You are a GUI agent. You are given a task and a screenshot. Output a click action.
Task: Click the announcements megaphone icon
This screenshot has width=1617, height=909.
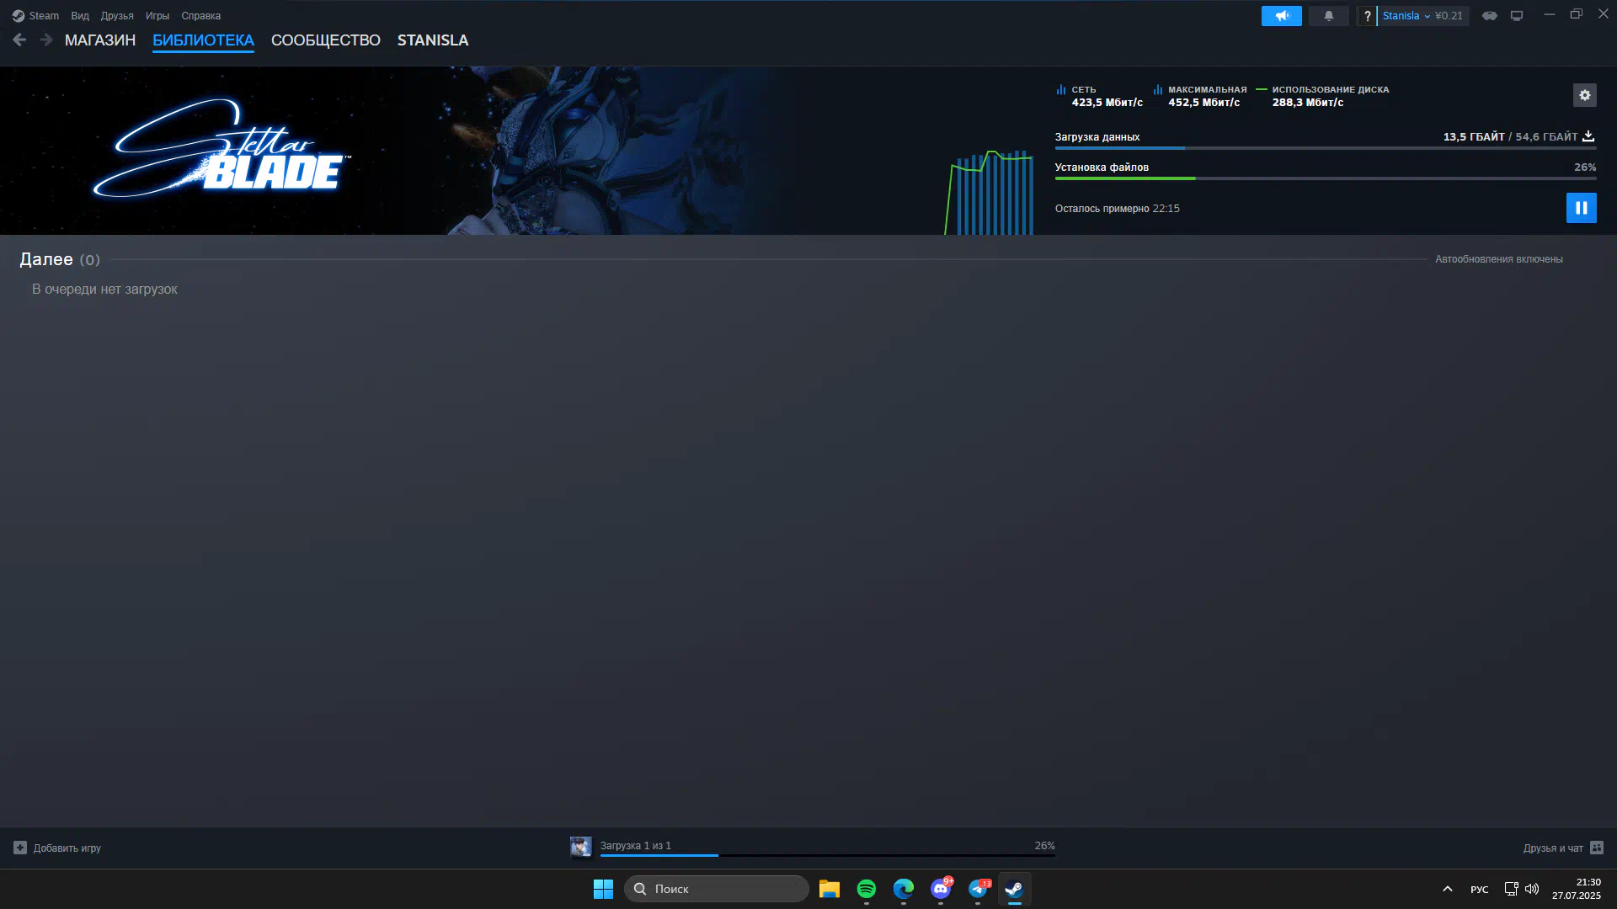pyautogui.click(x=1281, y=16)
